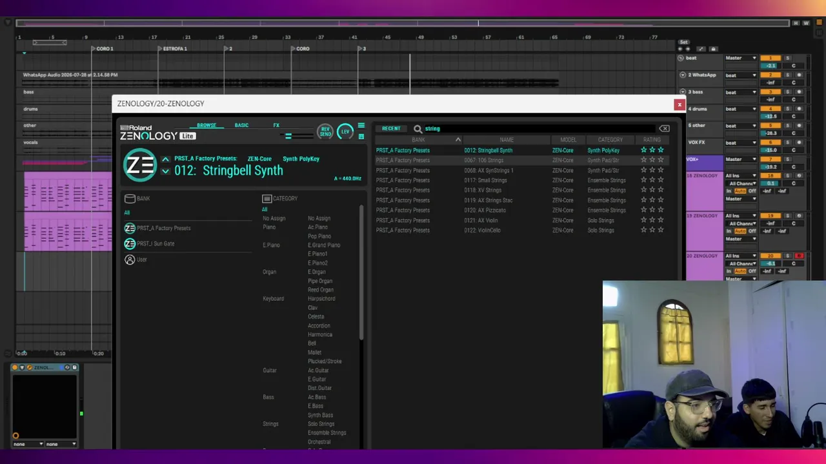Switch to the BASIC tab
826x464 pixels.
point(241,126)
